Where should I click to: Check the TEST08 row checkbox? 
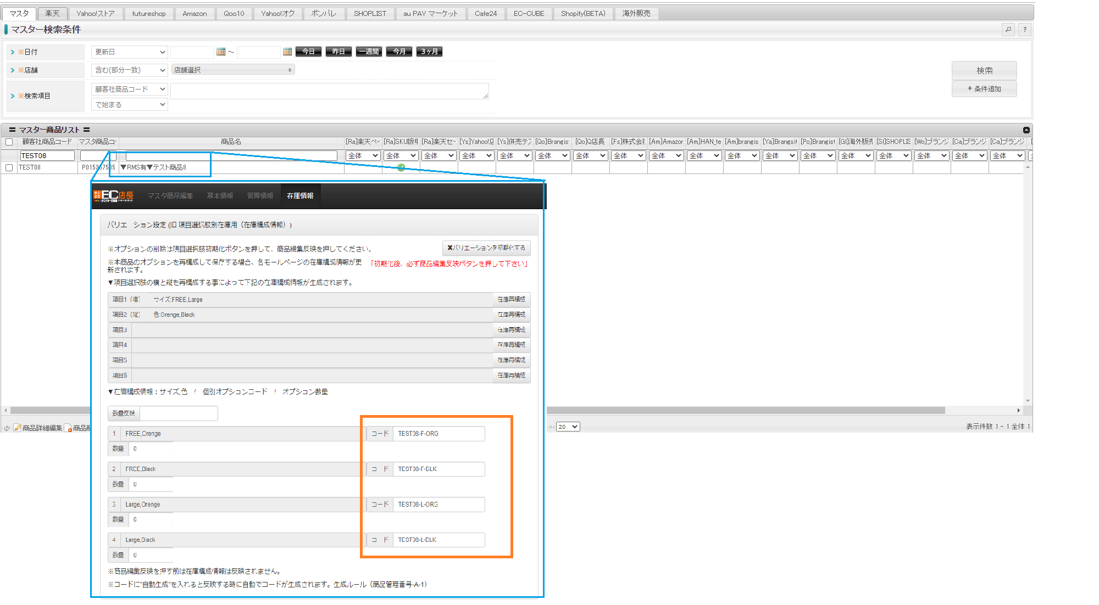(x=9, y=167)
